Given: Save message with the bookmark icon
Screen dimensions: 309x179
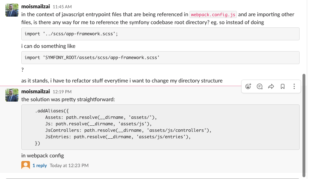Looking at the screenshot, I should pos(283,86).
